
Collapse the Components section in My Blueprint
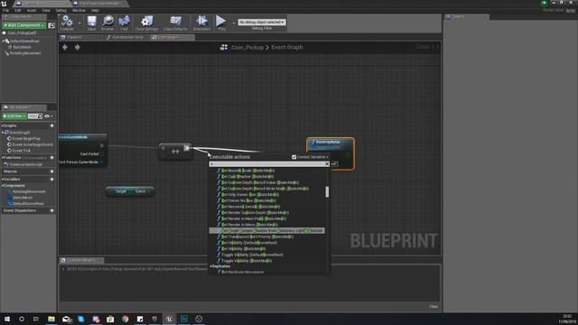tap(3, 186)
